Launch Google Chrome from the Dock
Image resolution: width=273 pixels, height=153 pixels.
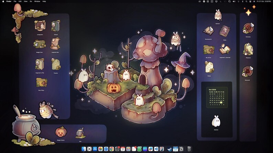[x=112, y=149]
